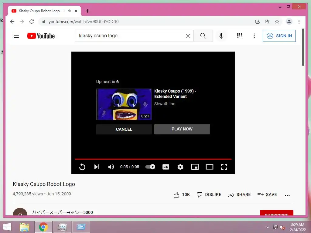Replay the video with the replay icon

(x=82, y=167)
